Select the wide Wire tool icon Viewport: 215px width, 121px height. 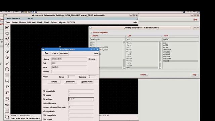click(x=7, y=93)
